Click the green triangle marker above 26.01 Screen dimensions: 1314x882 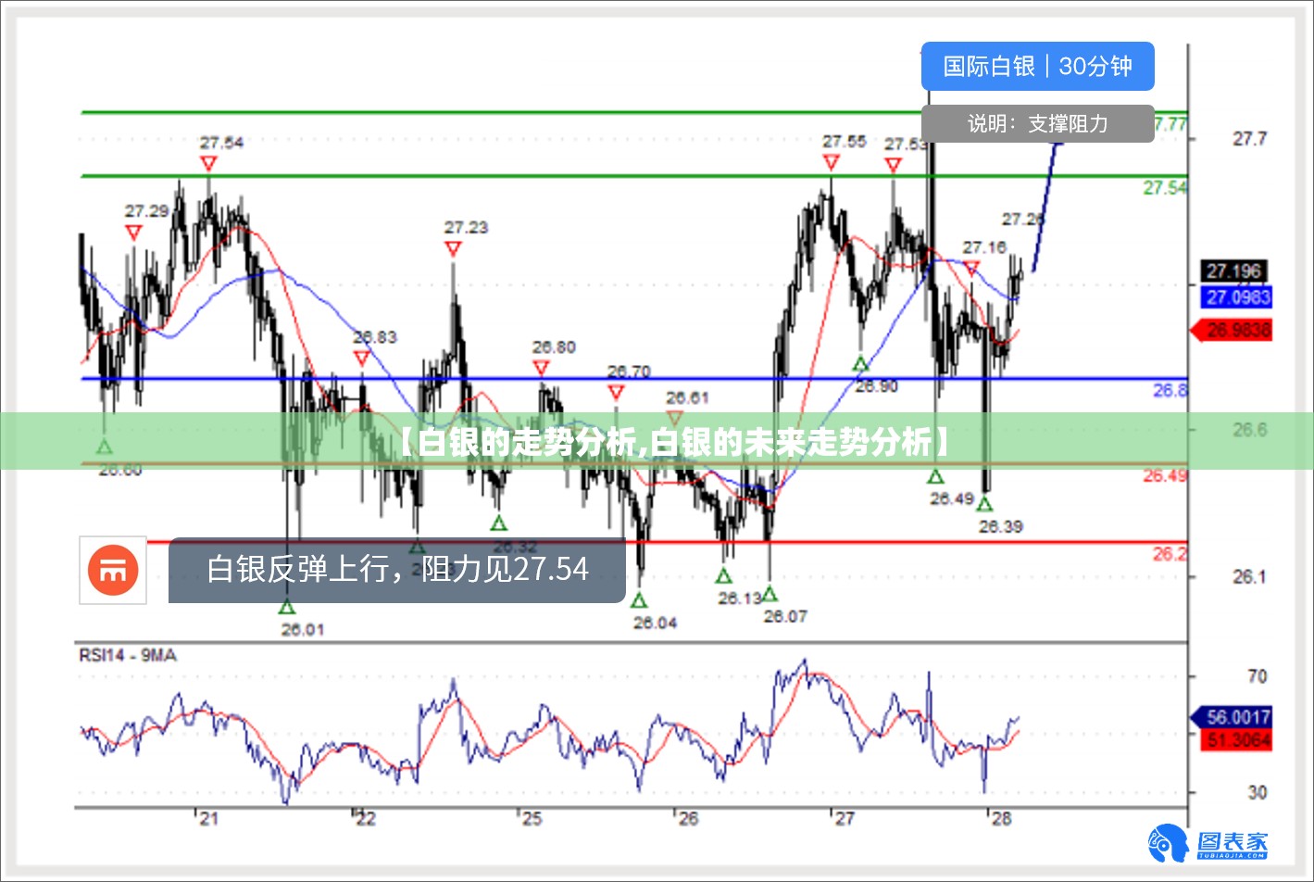click(287, 607)
